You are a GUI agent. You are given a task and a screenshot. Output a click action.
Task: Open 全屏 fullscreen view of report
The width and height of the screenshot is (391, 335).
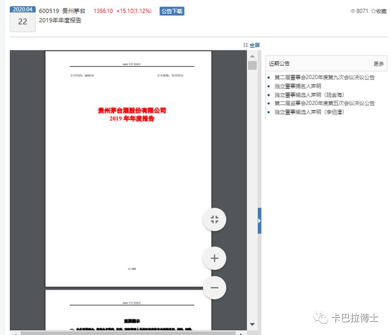(254, 45)
